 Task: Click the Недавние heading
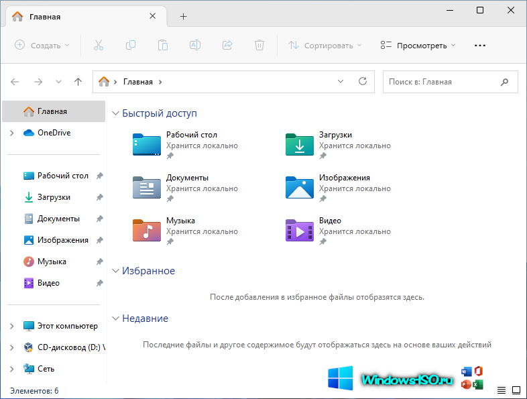click(145, 319)
